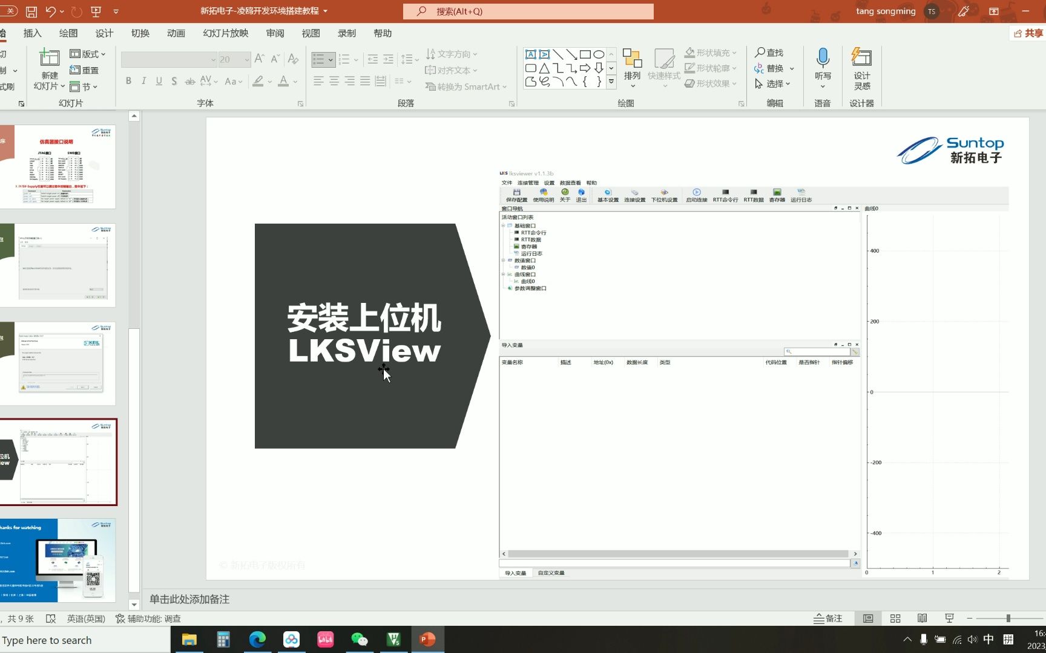Open the Select dropdown

click(772, 84)
